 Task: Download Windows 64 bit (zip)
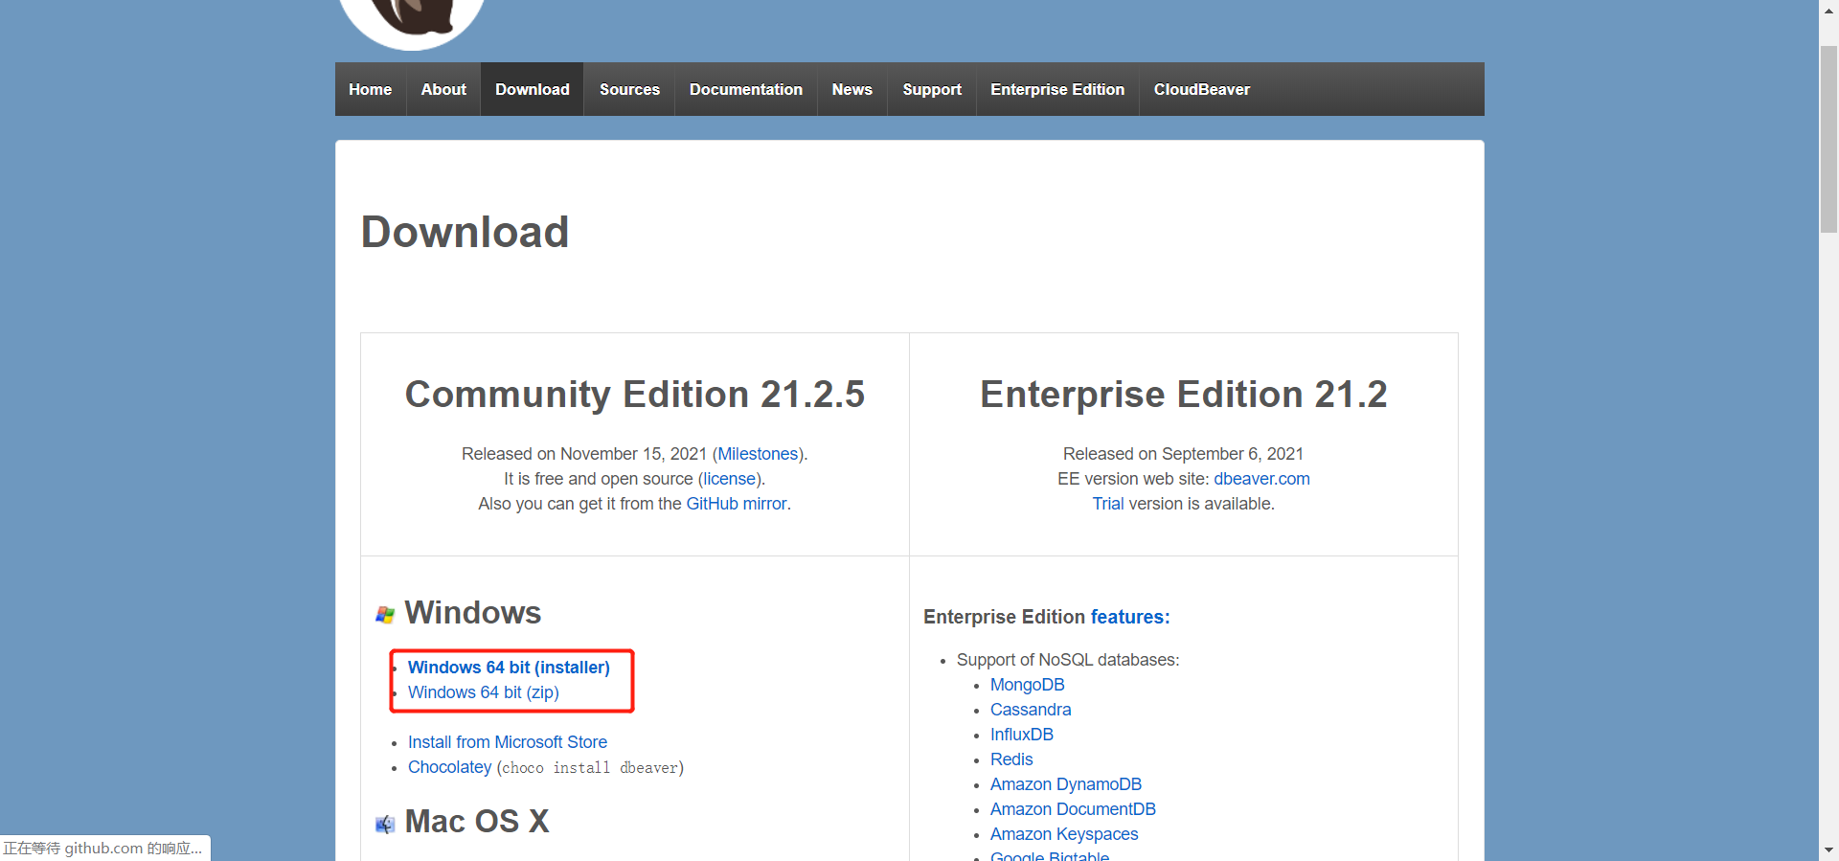[x=484, y=692]
